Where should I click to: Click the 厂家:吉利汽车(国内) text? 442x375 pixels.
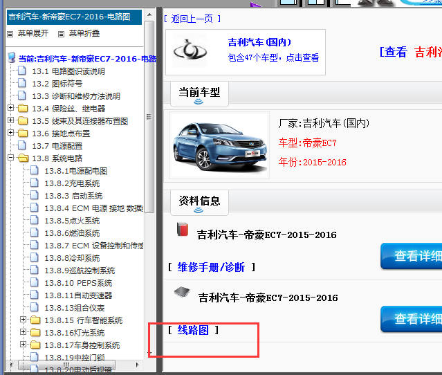(x=324, y=123)
